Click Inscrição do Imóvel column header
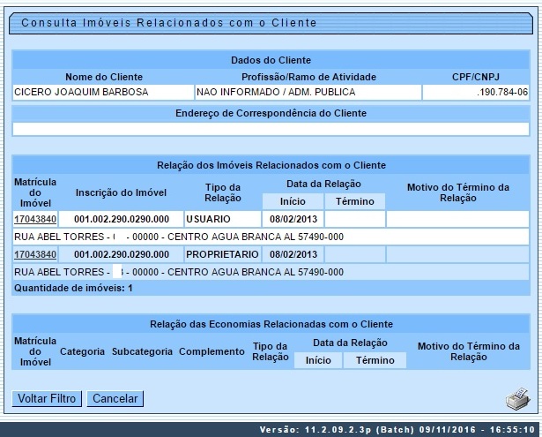542x437 pixels. (121, 192)
